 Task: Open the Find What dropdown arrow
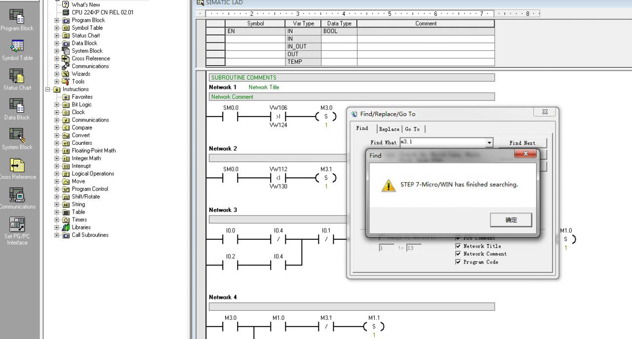[489, 143]
